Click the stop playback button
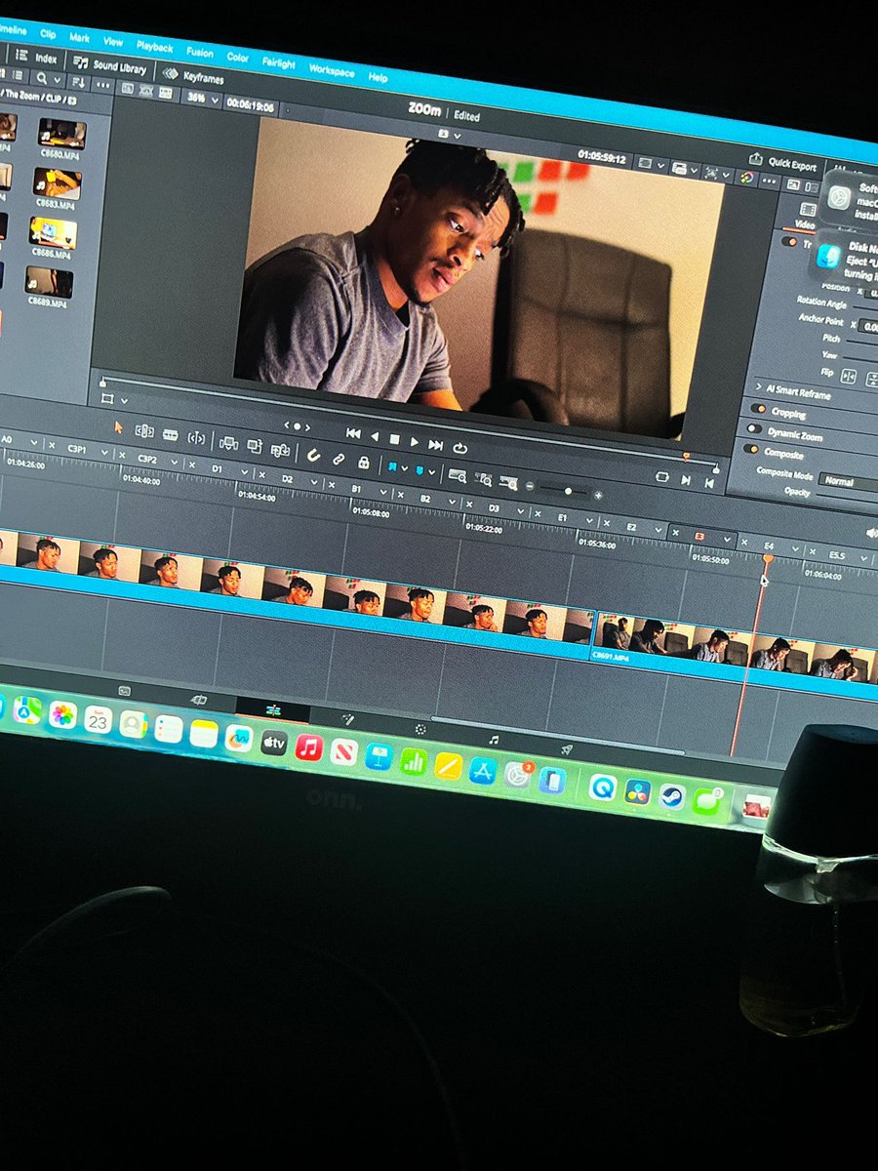 coord(394,440)
